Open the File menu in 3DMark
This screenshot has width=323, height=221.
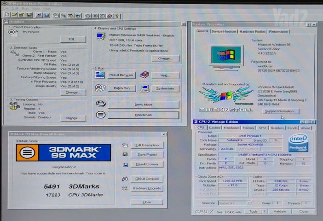(x=6, y=8)
